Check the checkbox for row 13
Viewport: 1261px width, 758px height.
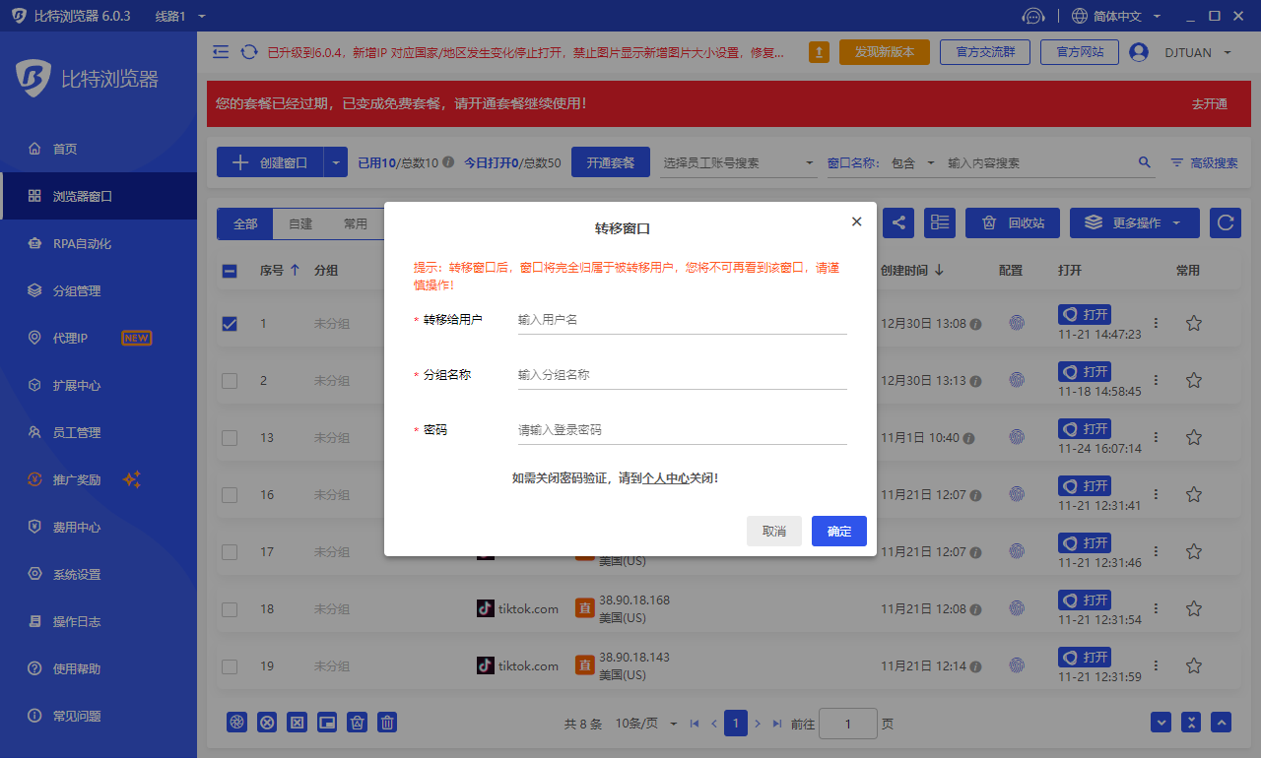230,437
